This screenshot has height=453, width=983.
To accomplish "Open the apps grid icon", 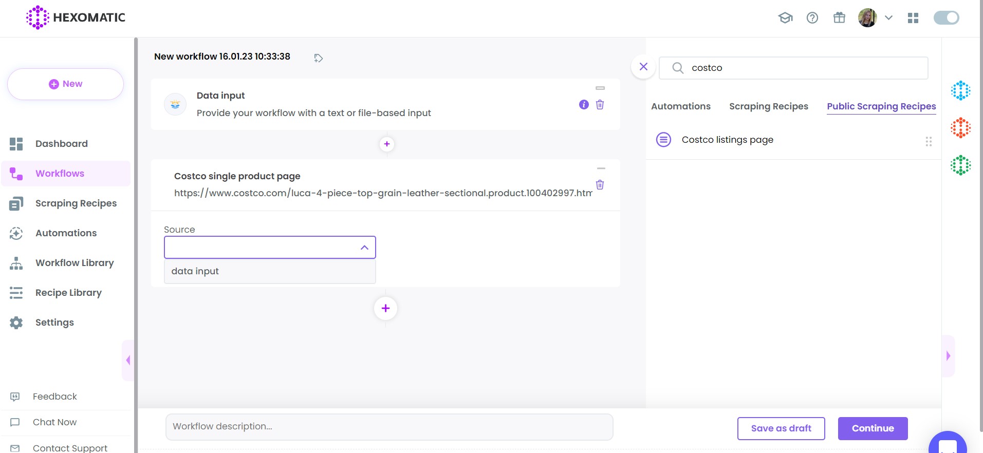I will click(913, 18).
